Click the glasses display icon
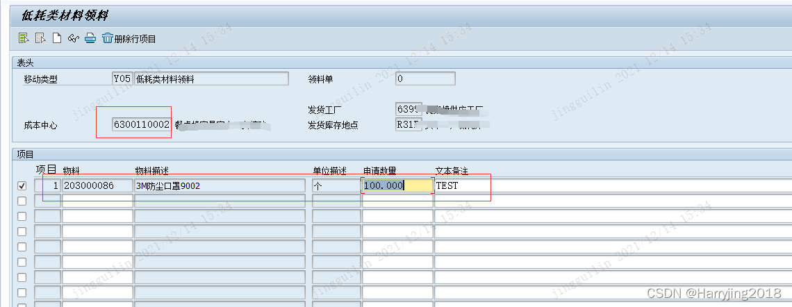Screen dimensions: 792x307 pos(74,38)
